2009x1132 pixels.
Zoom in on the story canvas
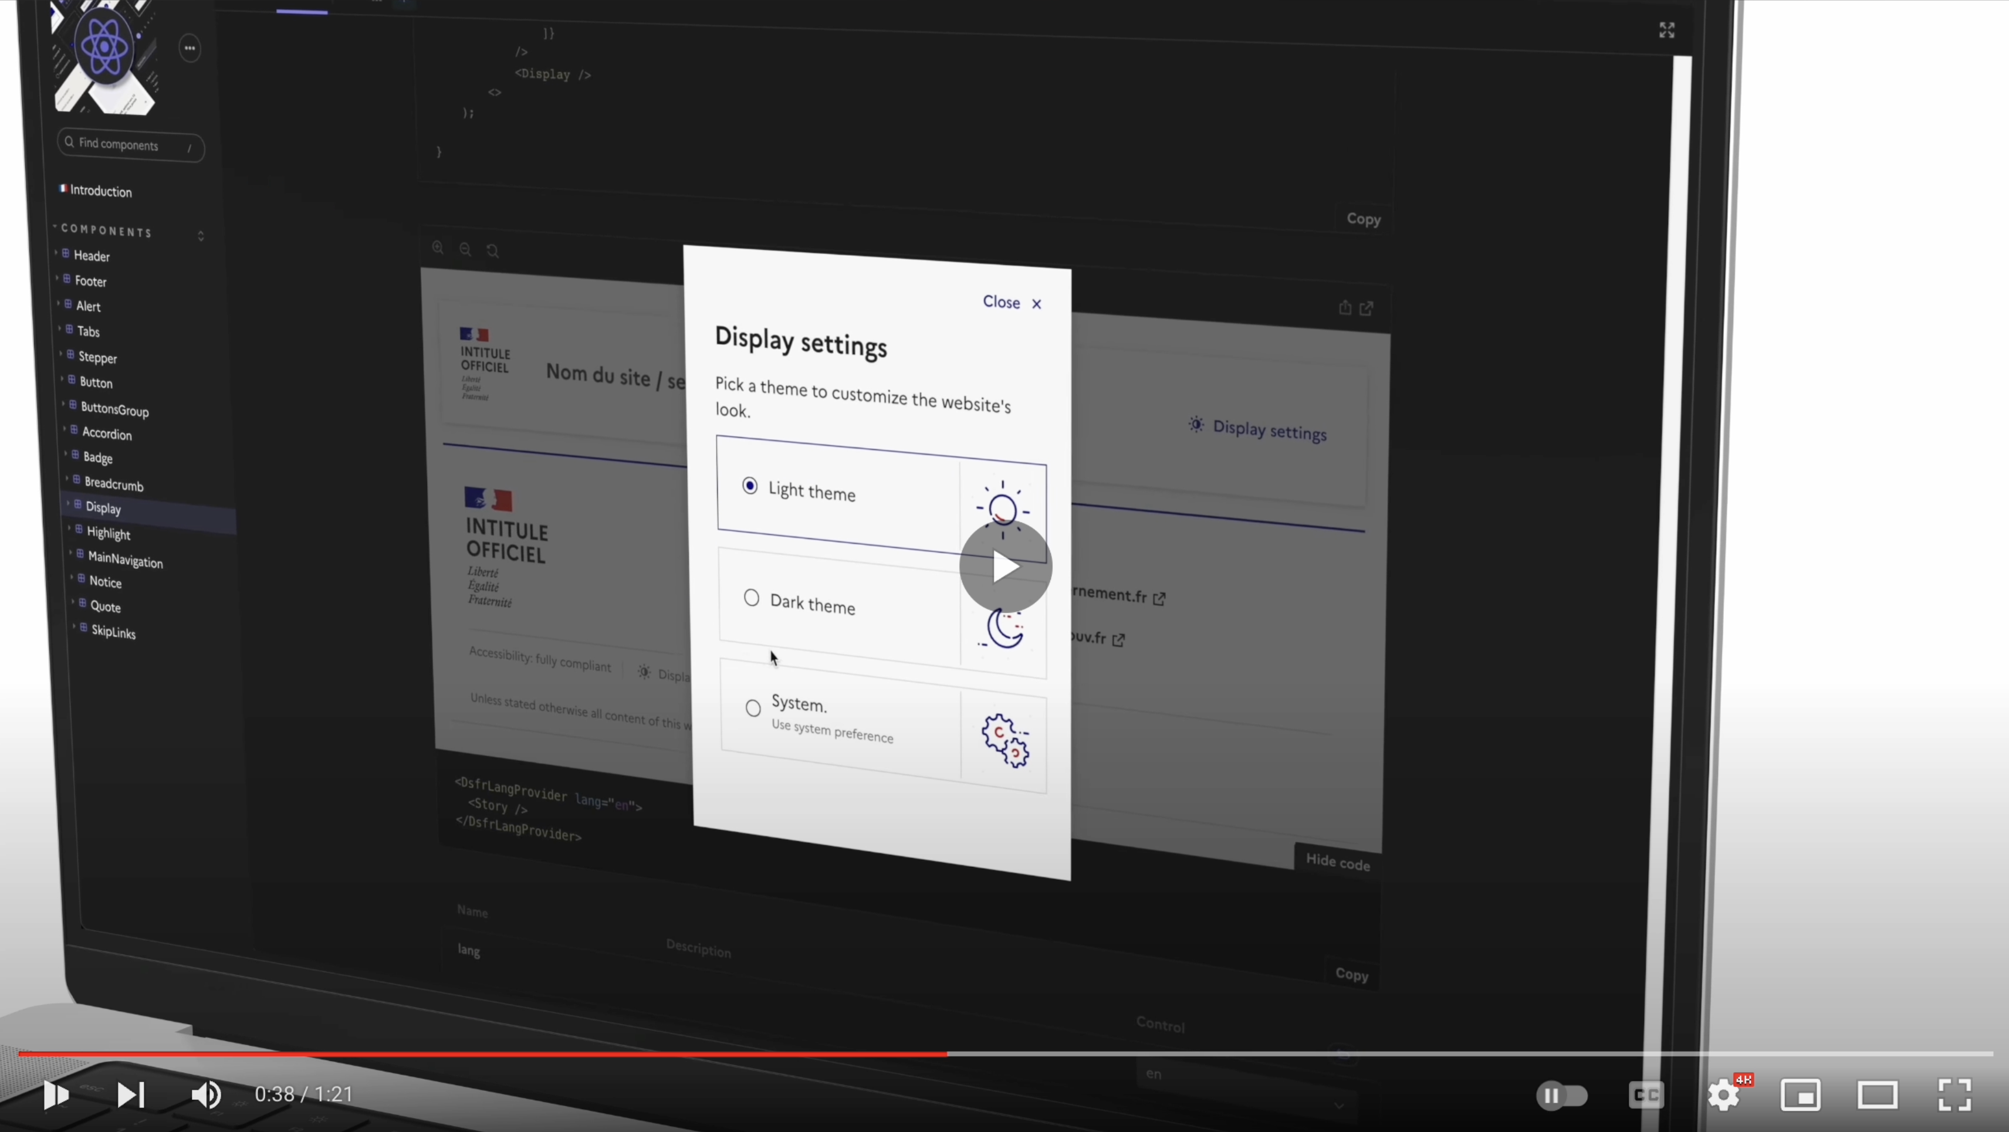pos(438,248)
